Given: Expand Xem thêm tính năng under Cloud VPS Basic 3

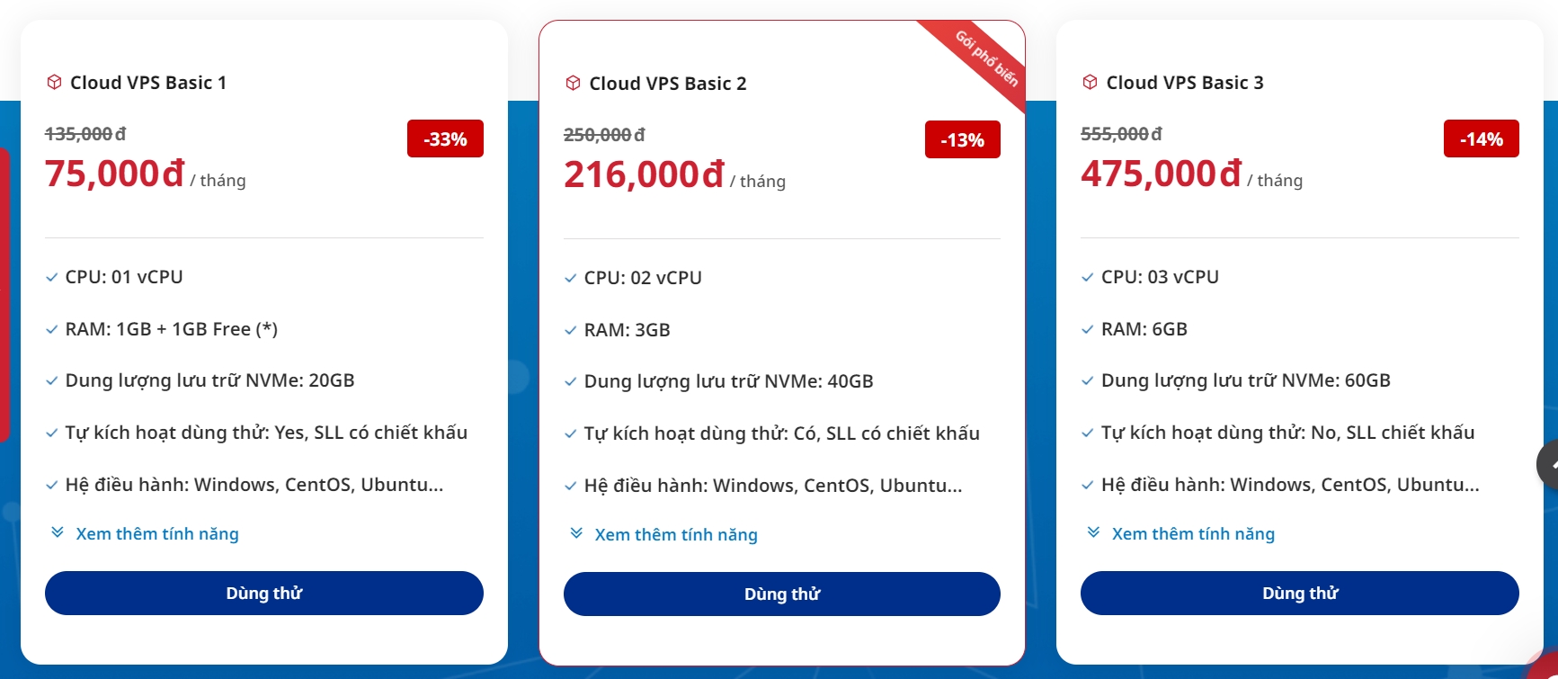Looking at the screenshot, I should [1193, 533].
